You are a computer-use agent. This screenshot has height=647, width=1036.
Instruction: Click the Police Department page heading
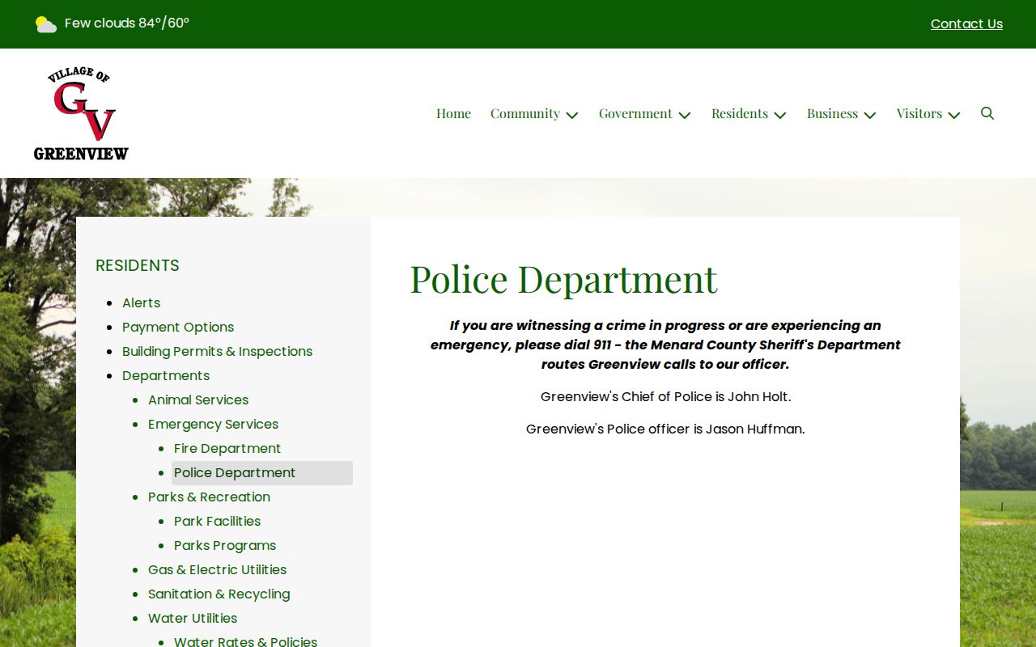(563, 278)
